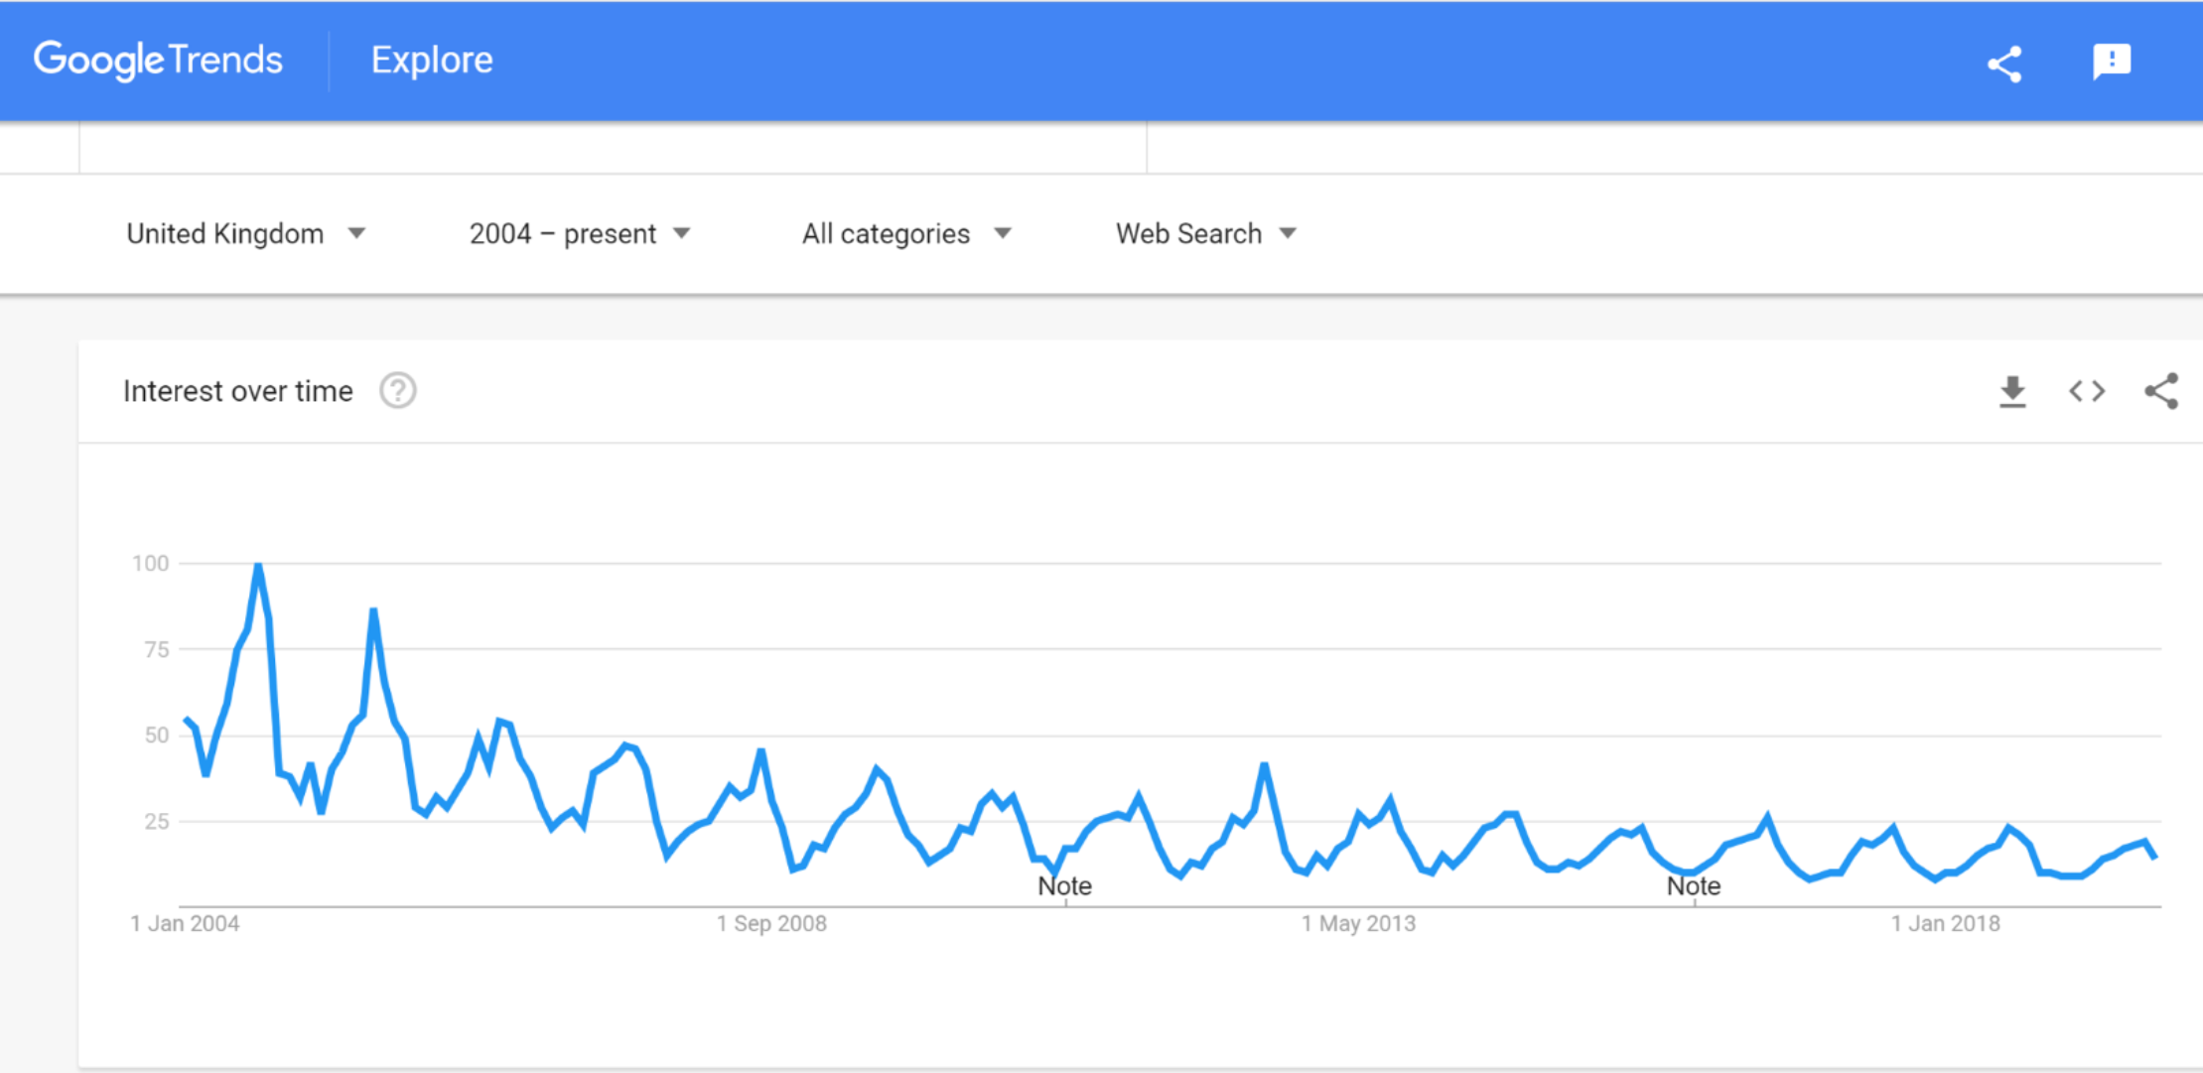
Task: Click the first Note marker near 2011
Action: tap(1064, 885)
